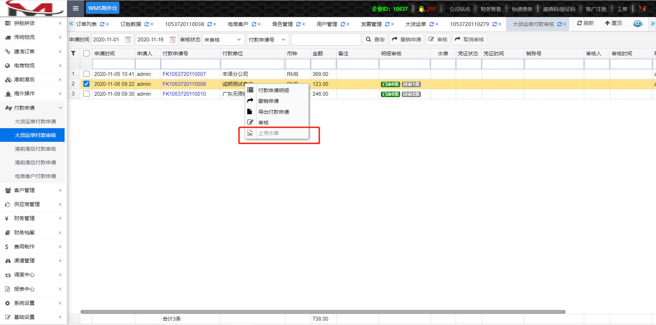Screen dimensions: 656x325
Task: Click the 供应商管理 thumbs-up icon
Action: 8,204
